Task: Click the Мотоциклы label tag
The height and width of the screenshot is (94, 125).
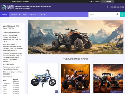Action: click(86, 92)
